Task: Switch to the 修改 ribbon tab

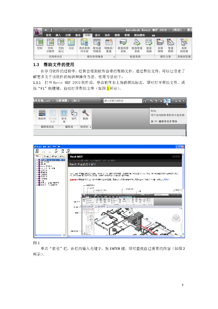Action: (78, 35)
